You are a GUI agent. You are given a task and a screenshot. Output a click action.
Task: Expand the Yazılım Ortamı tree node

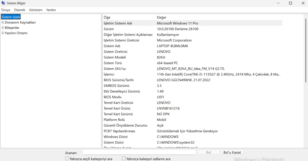point(3,33)
